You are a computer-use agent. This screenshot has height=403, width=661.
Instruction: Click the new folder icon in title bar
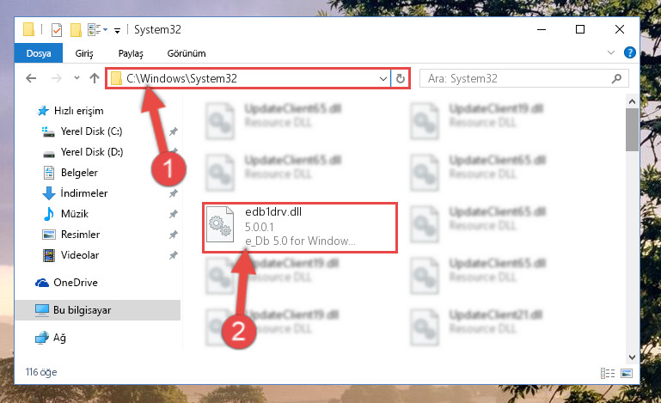click(x=76, y=29)
